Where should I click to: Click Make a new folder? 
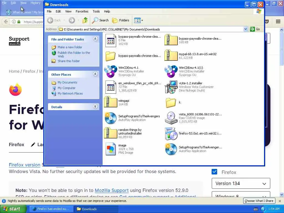tap(70, 47)
